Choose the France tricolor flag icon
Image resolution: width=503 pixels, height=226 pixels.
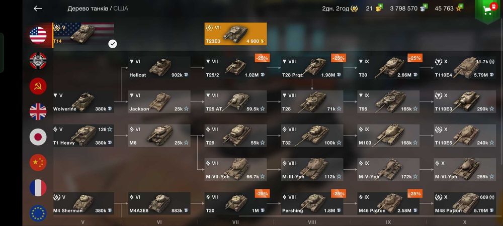[x=38, y=188]
